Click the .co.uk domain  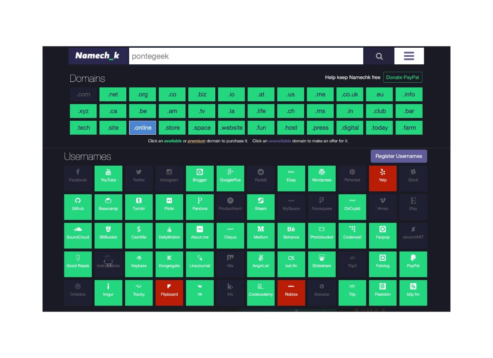click(x=350, y=95)
